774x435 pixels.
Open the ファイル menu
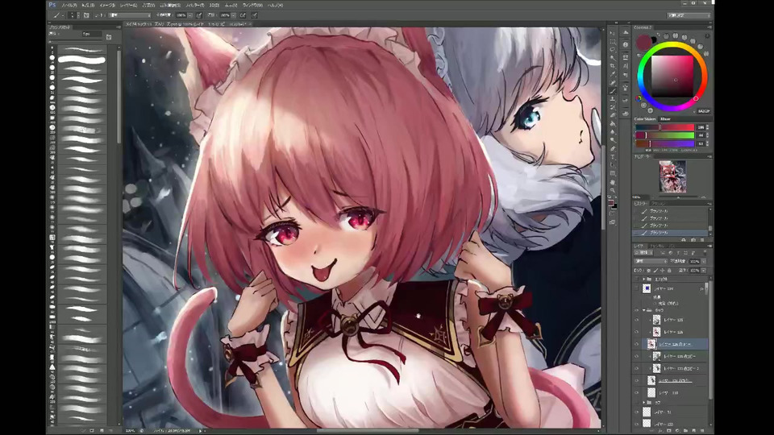69,5
